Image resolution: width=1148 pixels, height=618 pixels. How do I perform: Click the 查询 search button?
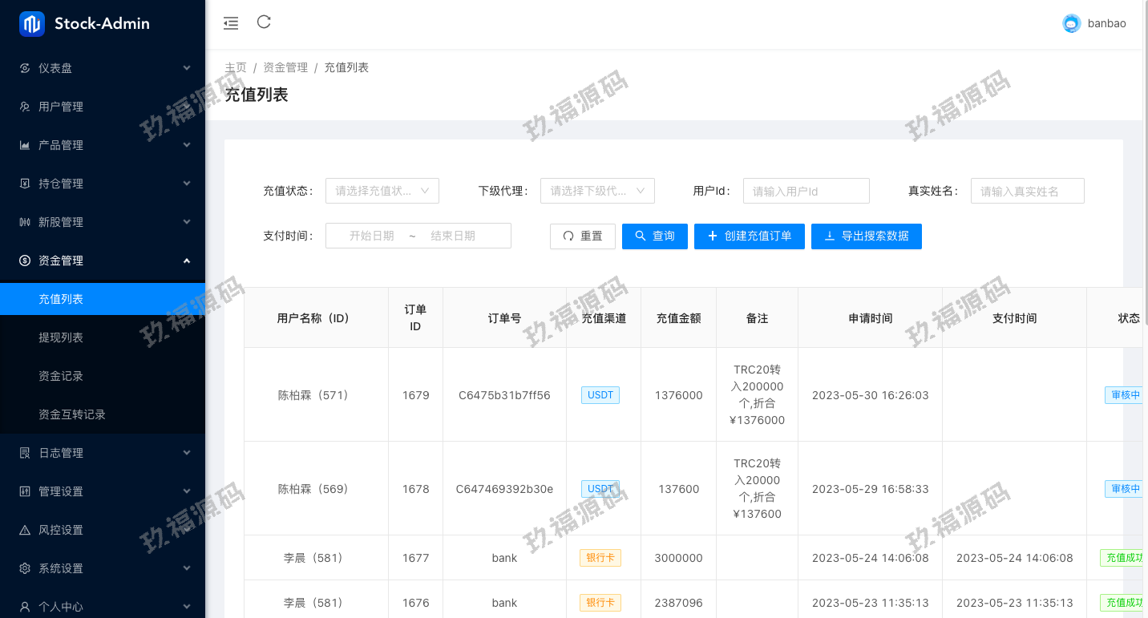[654, 236]
